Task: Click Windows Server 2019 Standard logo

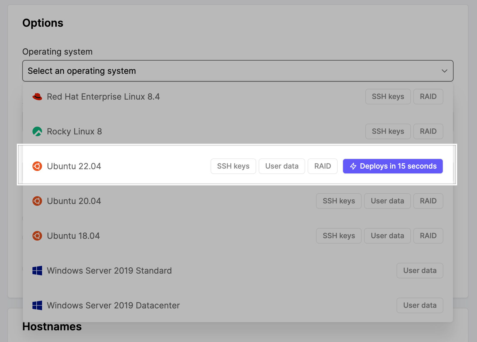Action: (x=37, y=271)
